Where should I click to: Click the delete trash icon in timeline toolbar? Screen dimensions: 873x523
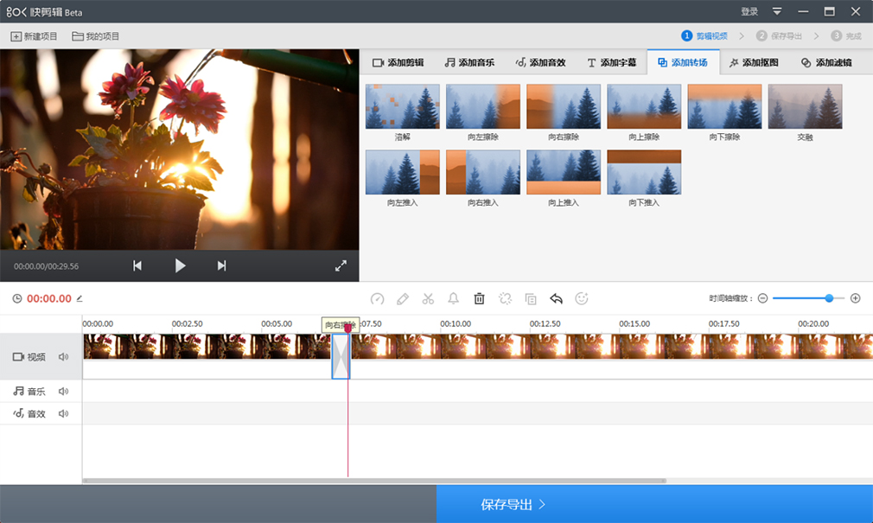click(x=479, y=298)
